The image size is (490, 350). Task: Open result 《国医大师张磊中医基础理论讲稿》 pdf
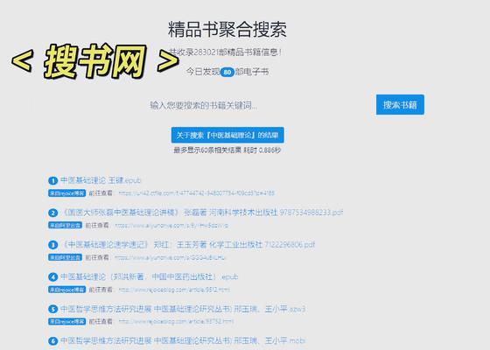pyautogui.click(x=201, y=213)
